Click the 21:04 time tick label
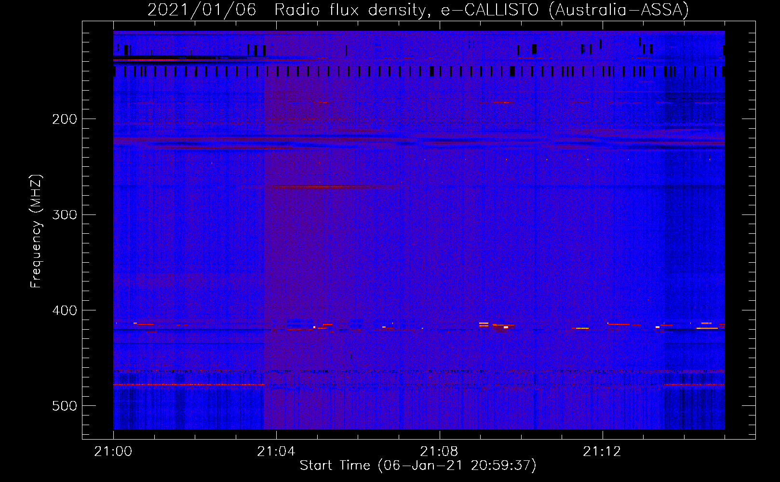The image size is (780, 482). click(x=276, y=452)
